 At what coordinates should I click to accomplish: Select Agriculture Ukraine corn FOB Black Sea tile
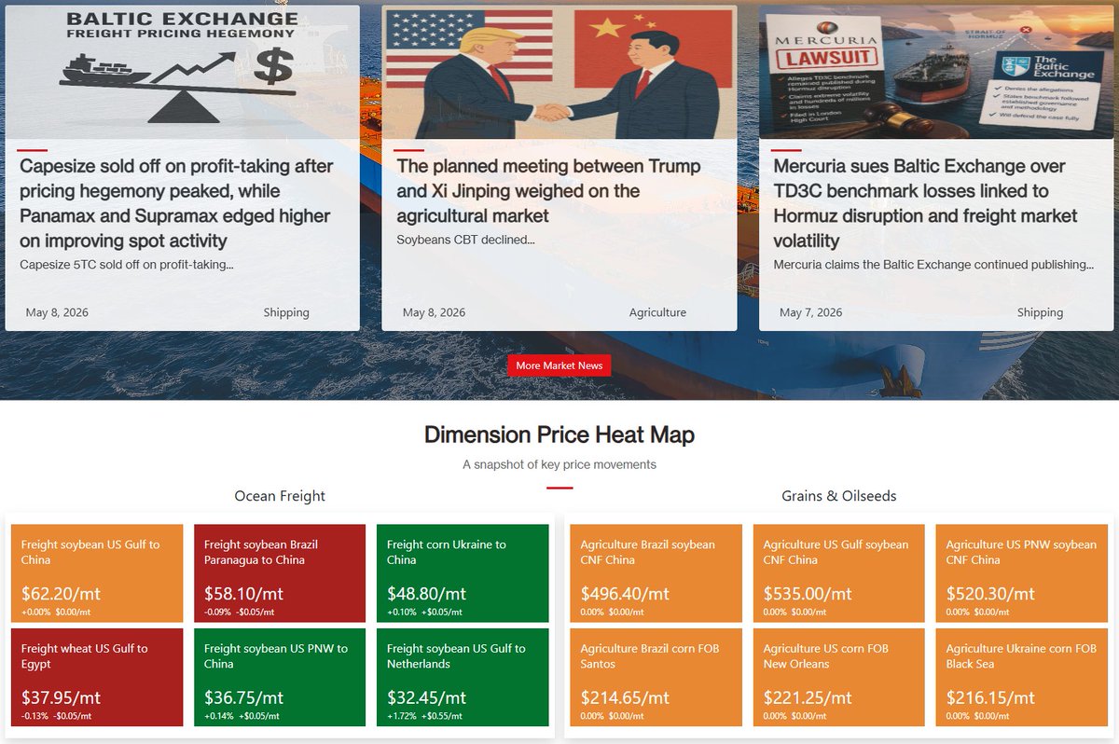pos(1022,677)
